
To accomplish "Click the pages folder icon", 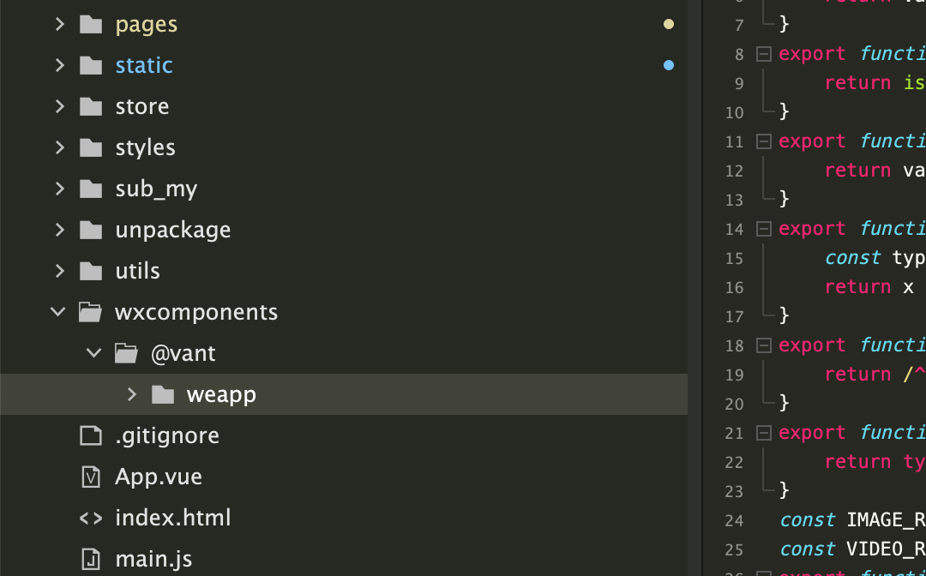I will [x=90, y=24].
